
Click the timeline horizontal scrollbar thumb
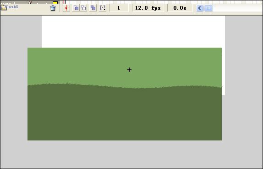208,8
